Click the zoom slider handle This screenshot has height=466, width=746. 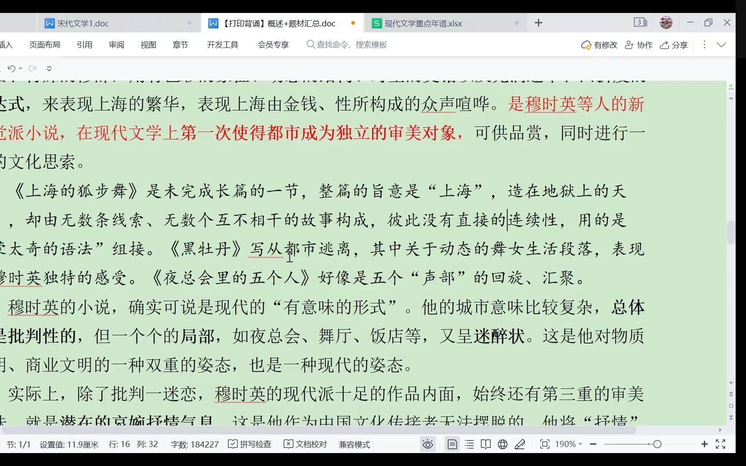tap(657, 444)
